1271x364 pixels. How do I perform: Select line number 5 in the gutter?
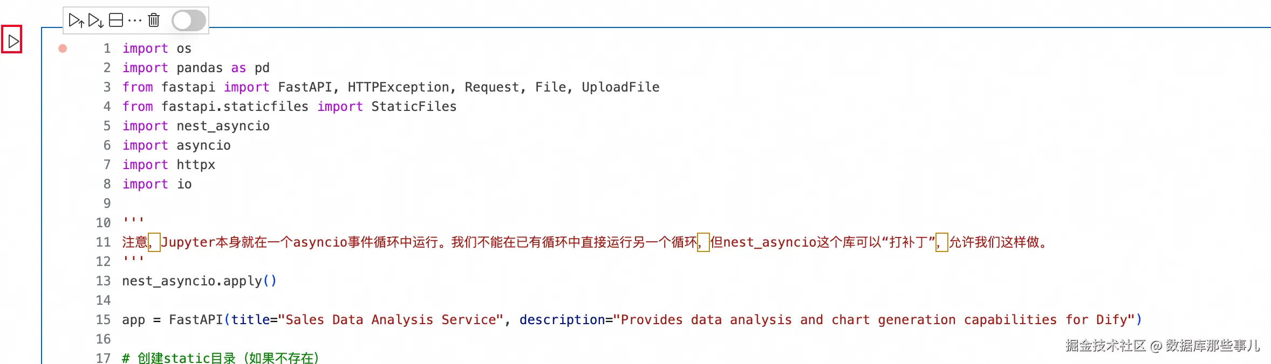(x=107, y=126)
